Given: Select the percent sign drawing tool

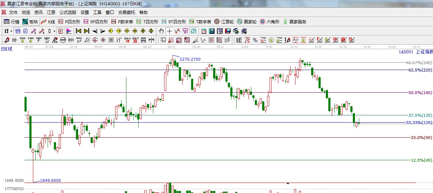Looking at the screenshot, I should (255, 40).
